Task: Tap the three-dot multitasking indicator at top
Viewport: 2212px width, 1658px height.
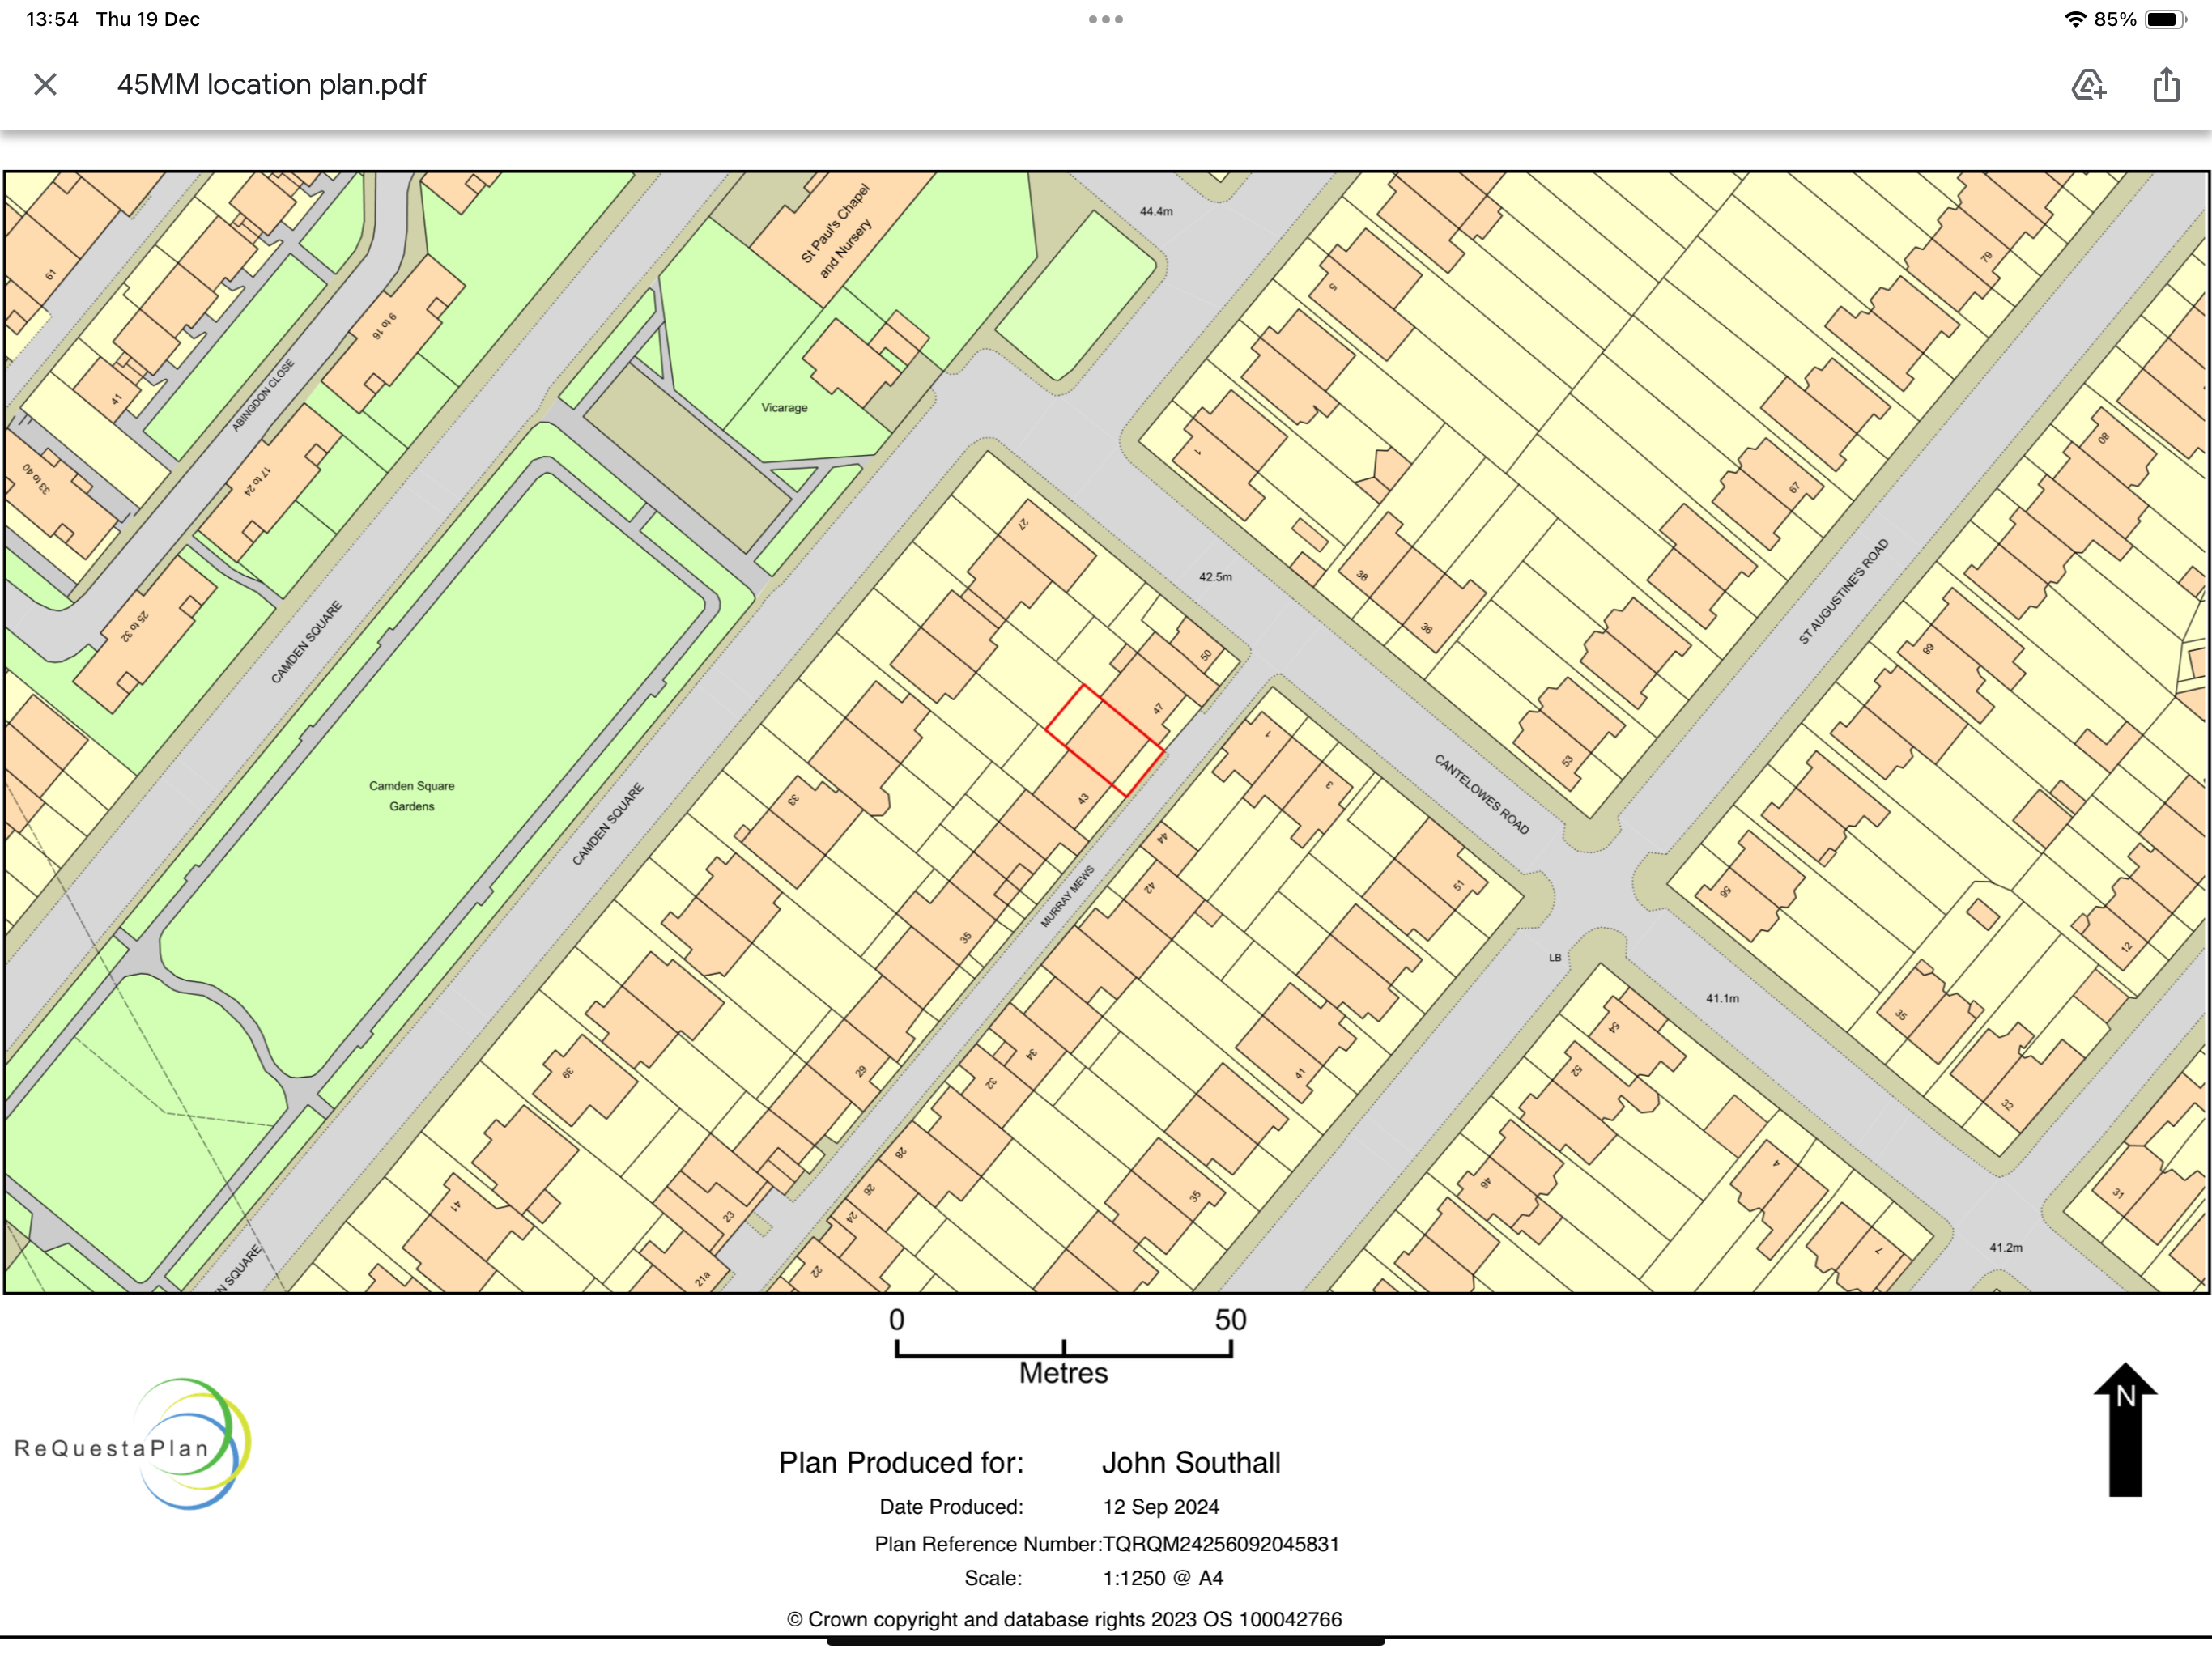Action: pos(1105,19)
